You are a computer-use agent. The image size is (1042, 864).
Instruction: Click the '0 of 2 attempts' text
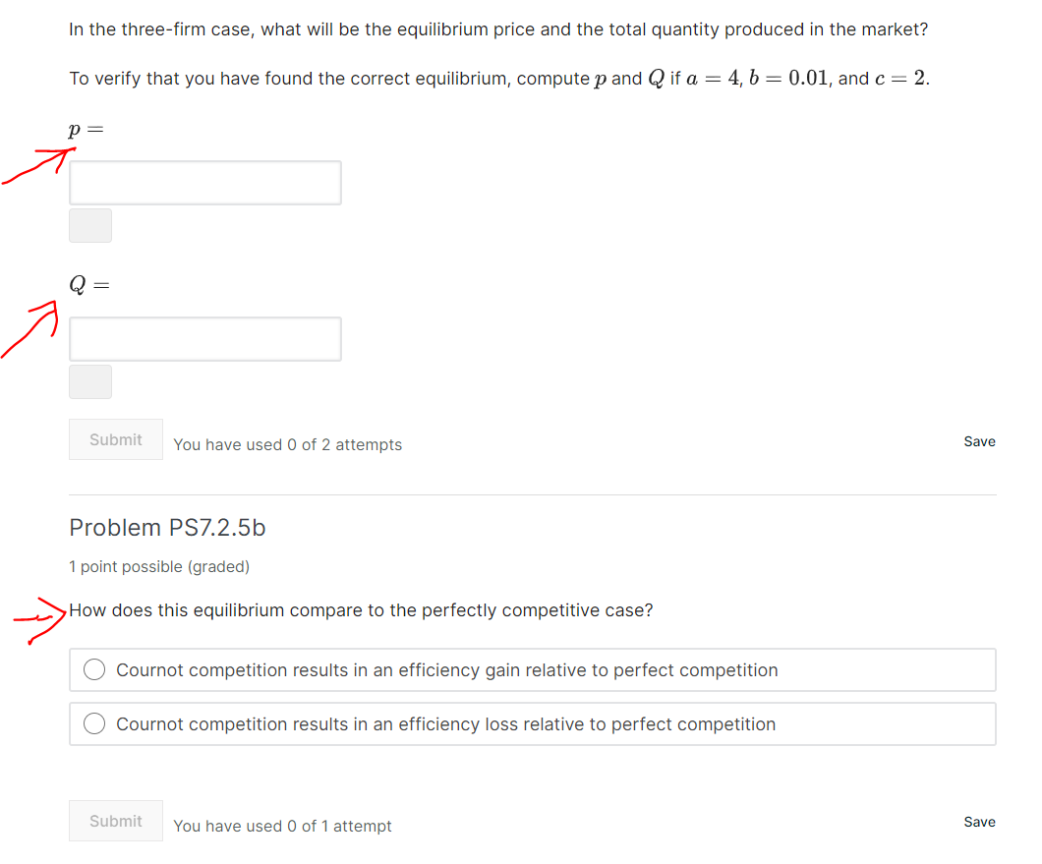point(344,444)
